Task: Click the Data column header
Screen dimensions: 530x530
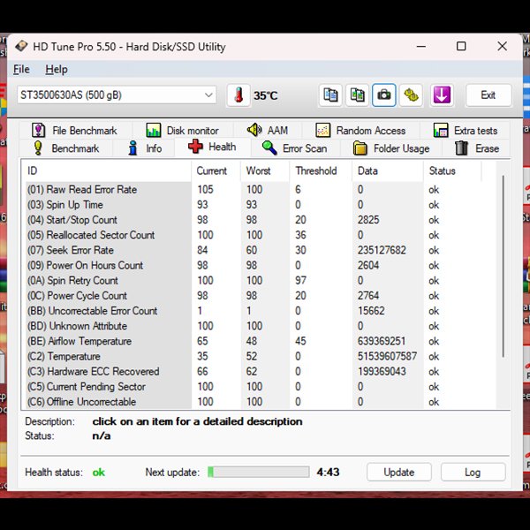Action: (x=388, y=171)
